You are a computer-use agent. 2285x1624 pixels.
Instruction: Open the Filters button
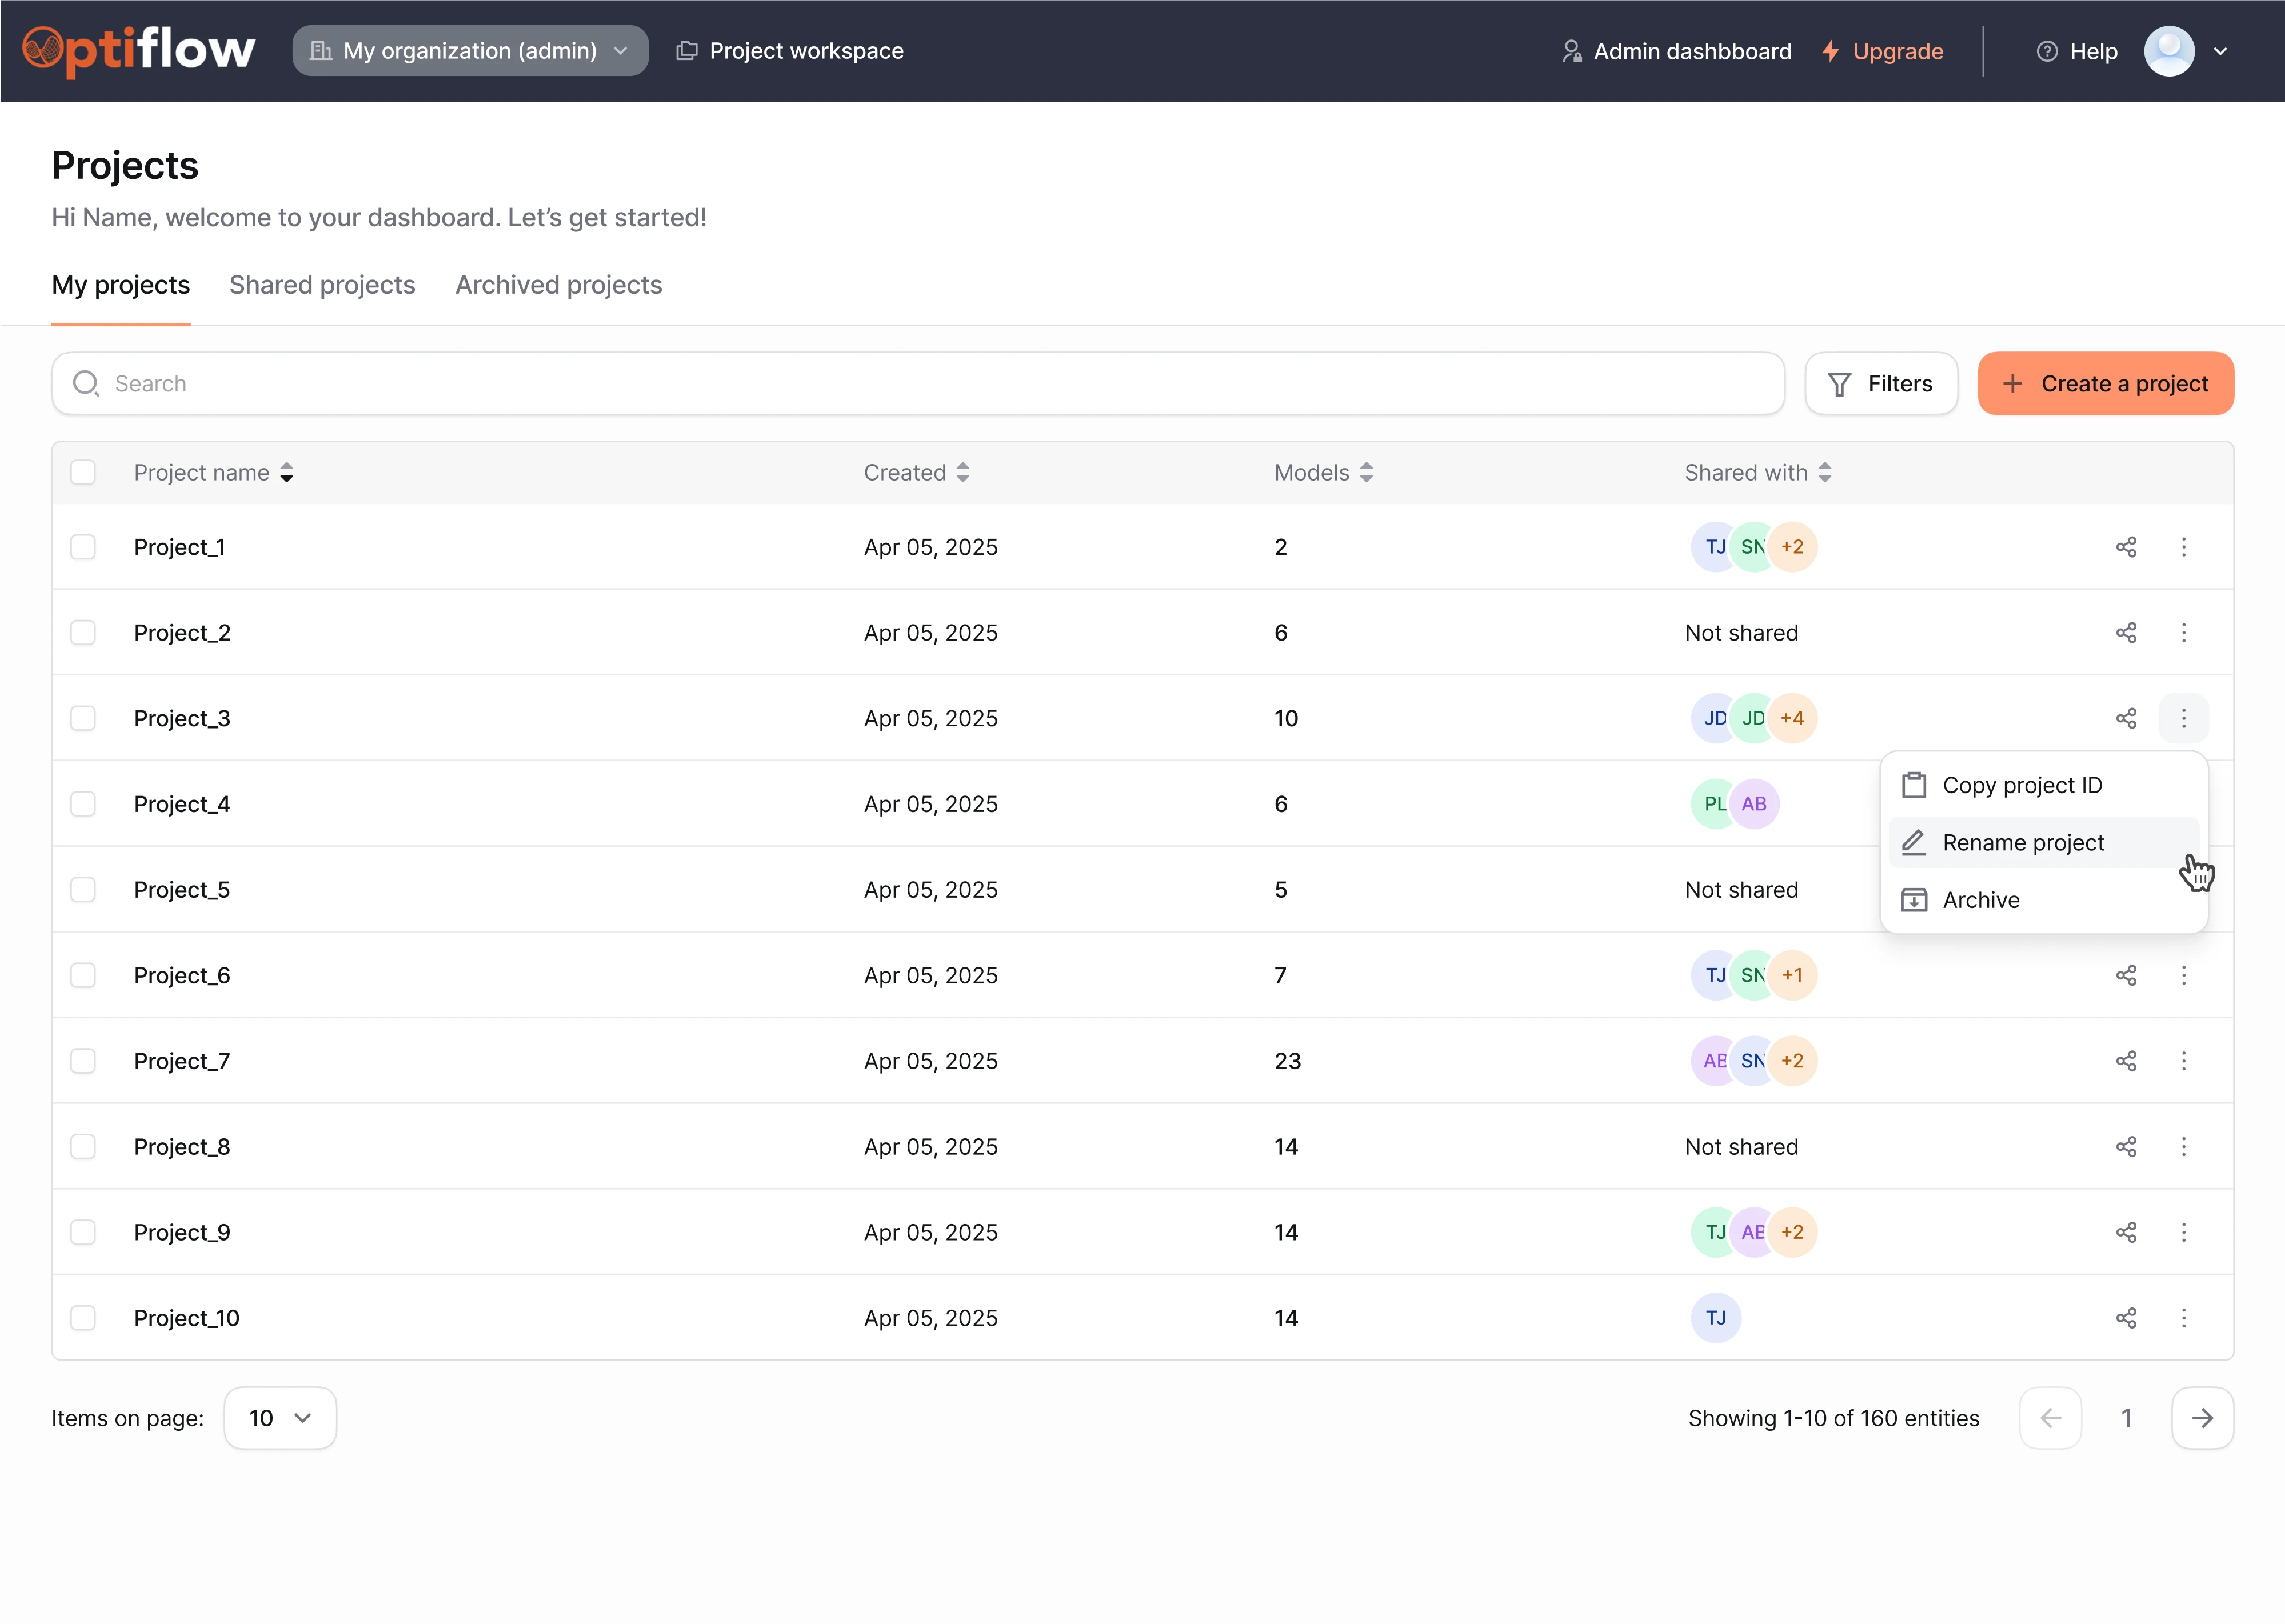1881,384
